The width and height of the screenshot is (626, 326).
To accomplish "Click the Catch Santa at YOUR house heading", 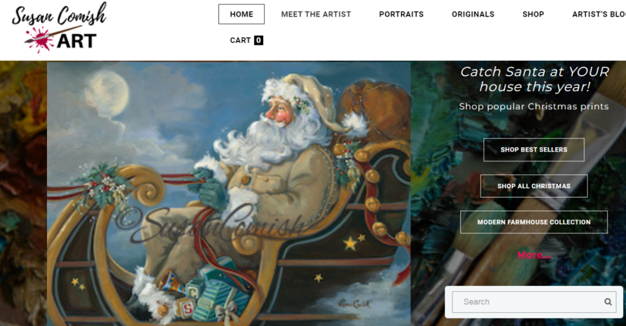I will coord(534,79).
